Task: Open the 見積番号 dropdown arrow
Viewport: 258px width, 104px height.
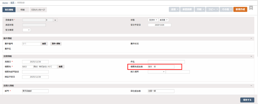Action: (55, 20)
